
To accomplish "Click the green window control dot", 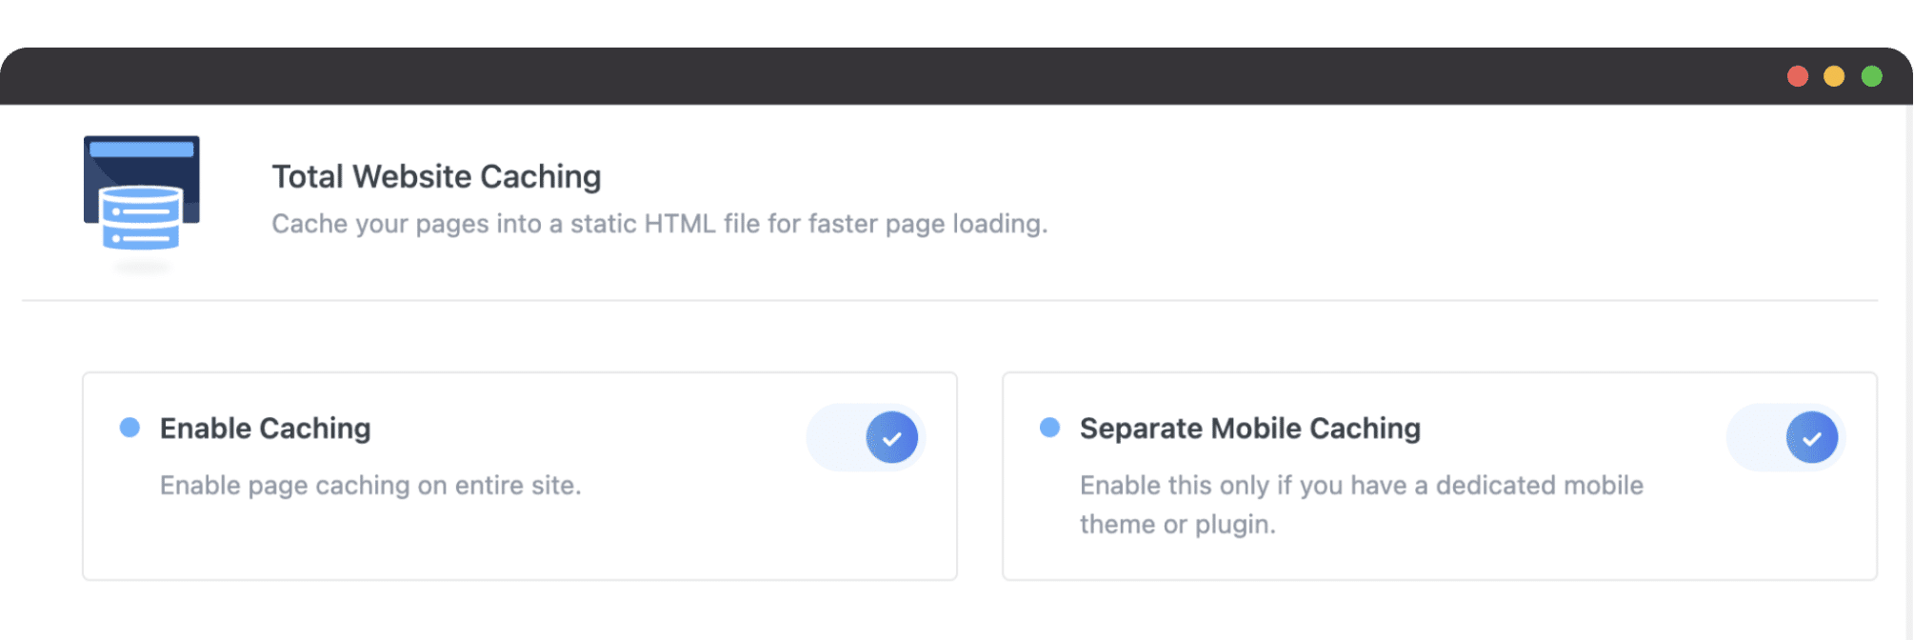I will tap(1871, 76).
